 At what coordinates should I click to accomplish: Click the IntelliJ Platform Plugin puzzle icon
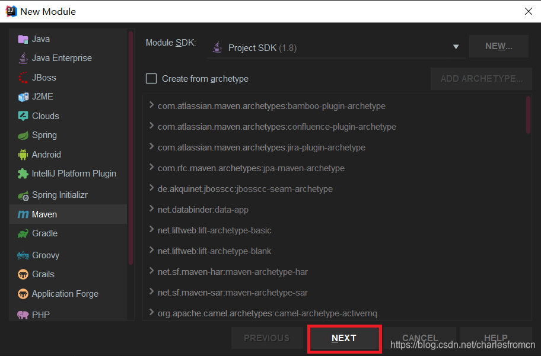point(23,174)
